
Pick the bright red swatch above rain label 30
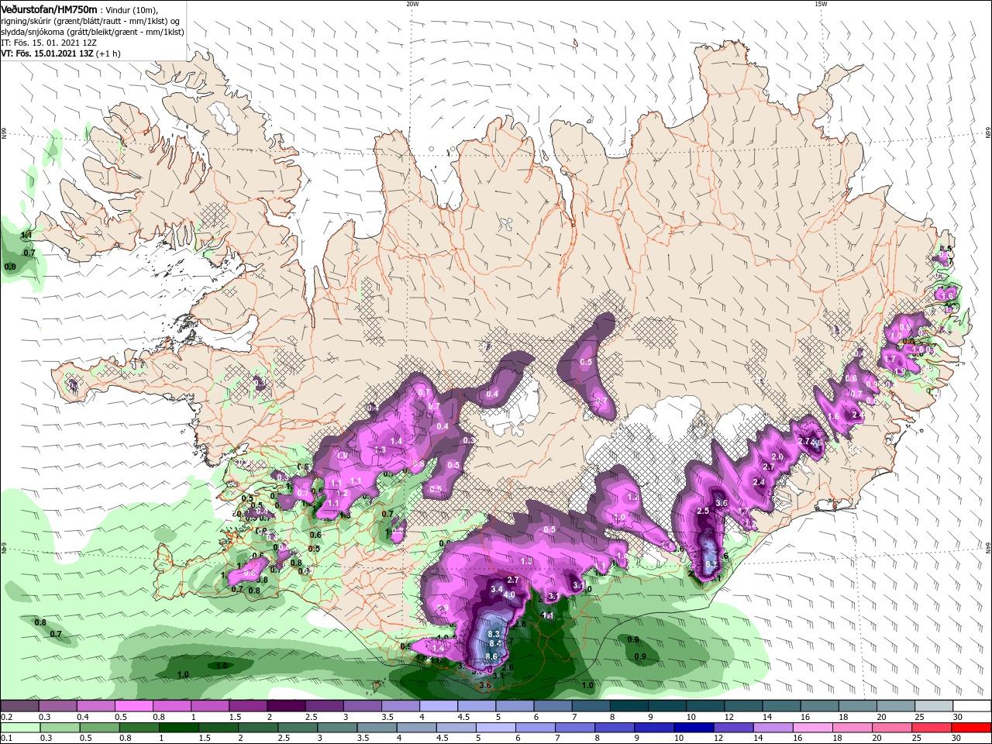click(x=972, y=727)
